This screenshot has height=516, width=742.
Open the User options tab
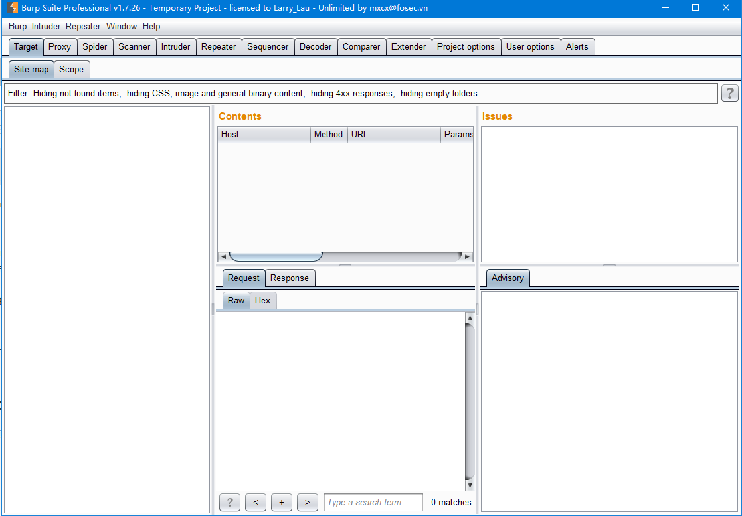point(530,47)
